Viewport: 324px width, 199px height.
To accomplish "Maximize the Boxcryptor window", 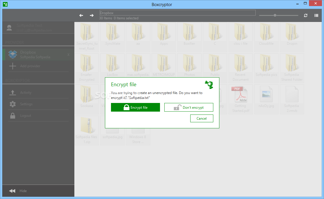I will (305, 3).
